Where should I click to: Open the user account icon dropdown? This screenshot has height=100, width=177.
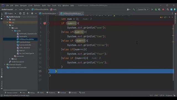point(128,9)
